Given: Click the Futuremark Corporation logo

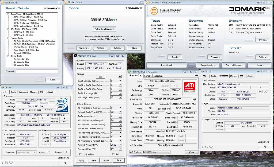Looking at the screenshot, I should click(x=166, y=11).
